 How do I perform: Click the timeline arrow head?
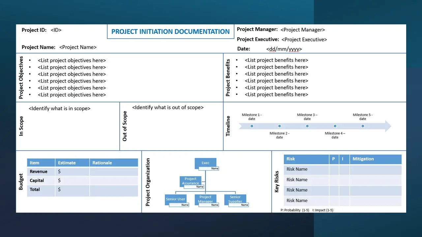(388, 126)
